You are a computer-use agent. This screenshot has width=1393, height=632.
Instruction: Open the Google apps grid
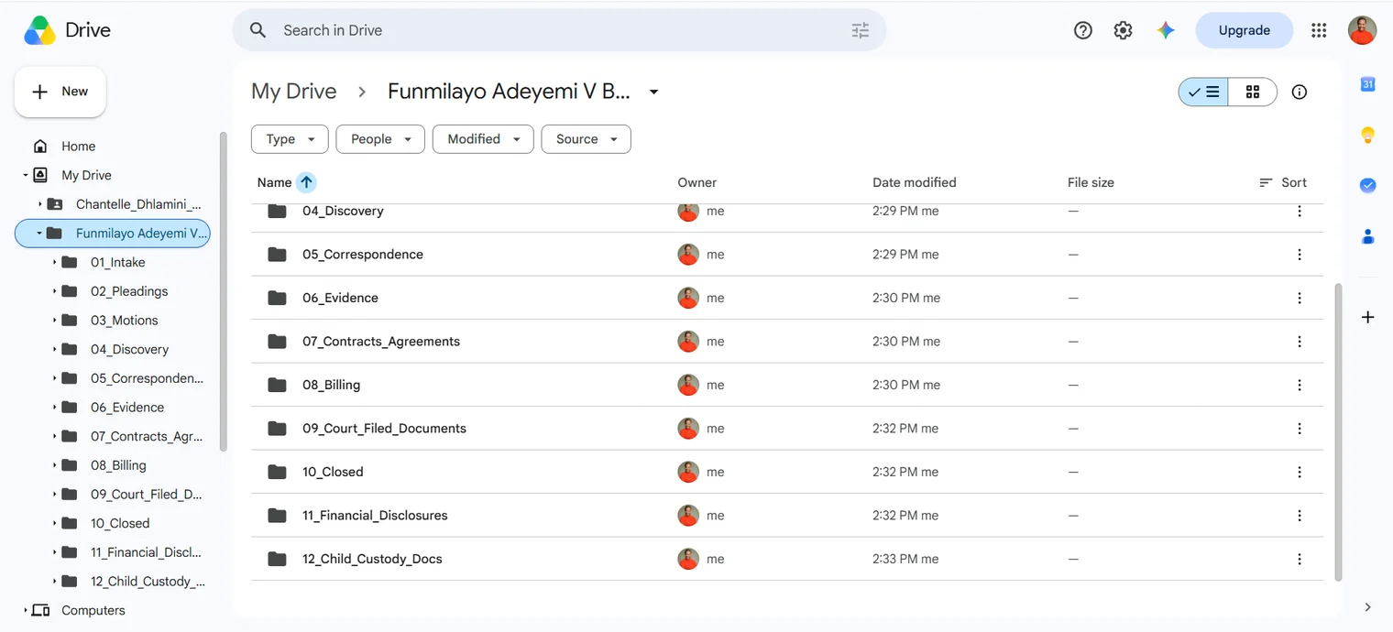coord(1319,30)
